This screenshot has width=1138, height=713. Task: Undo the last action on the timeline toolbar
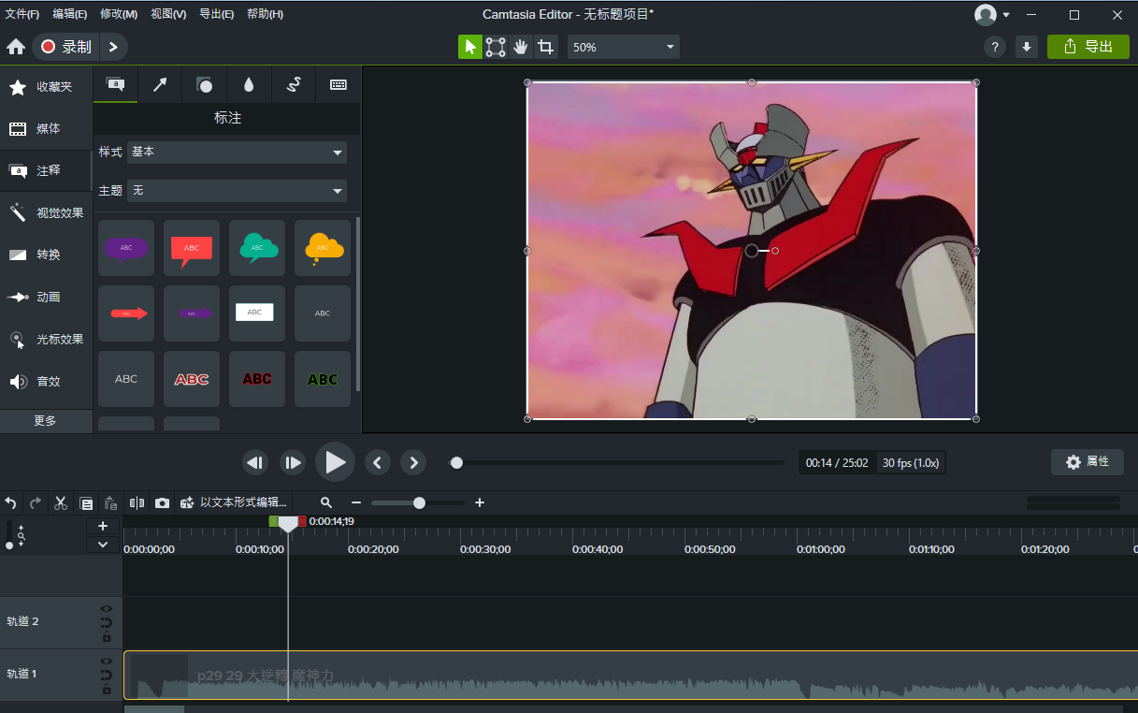[10, 502]
